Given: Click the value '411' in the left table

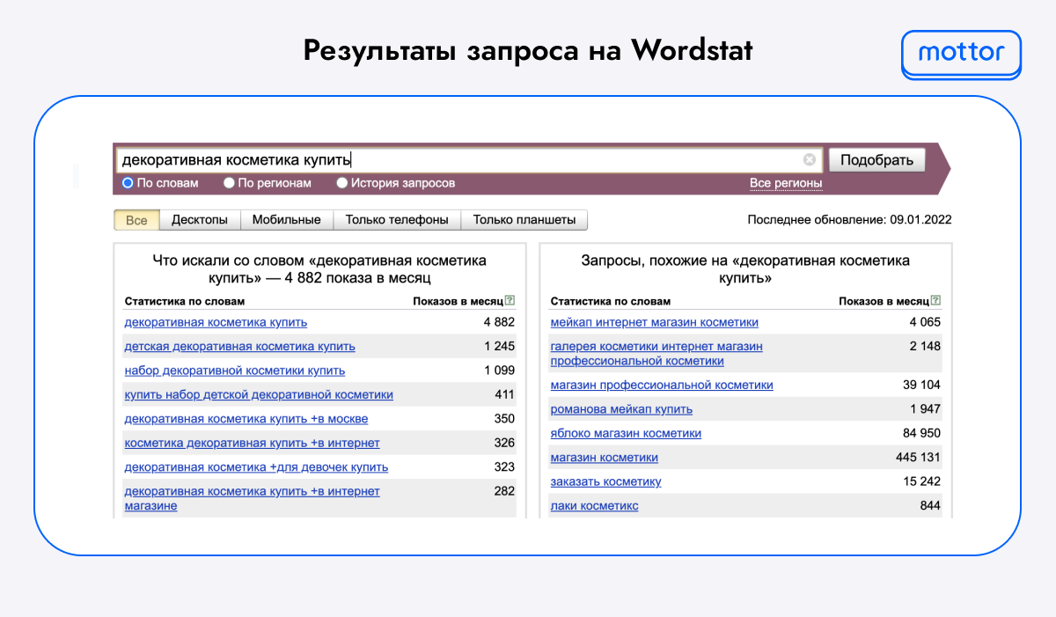Looking at the screenshot, I should coord(505,394).
